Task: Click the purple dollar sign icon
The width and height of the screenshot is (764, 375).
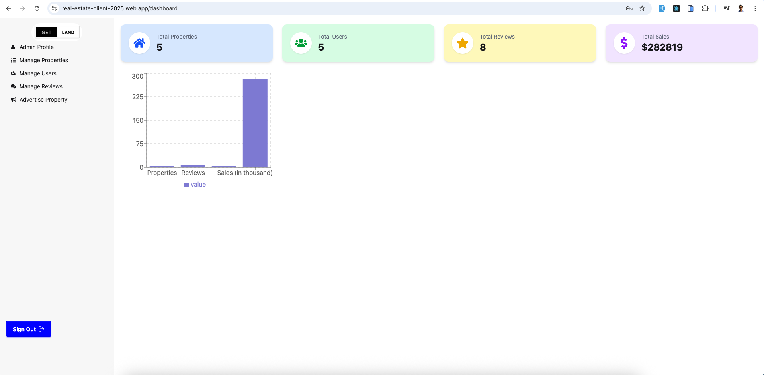Action: pos(624,43)
